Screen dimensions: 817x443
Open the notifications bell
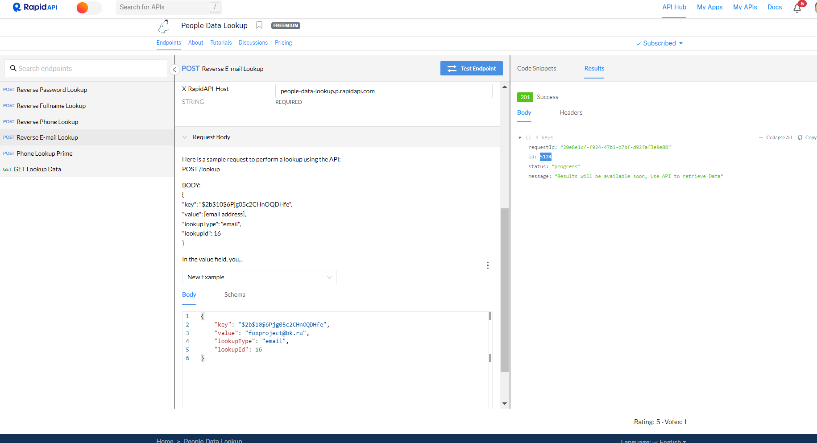point(797,8)
